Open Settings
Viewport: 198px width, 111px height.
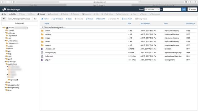click(192, 9)
